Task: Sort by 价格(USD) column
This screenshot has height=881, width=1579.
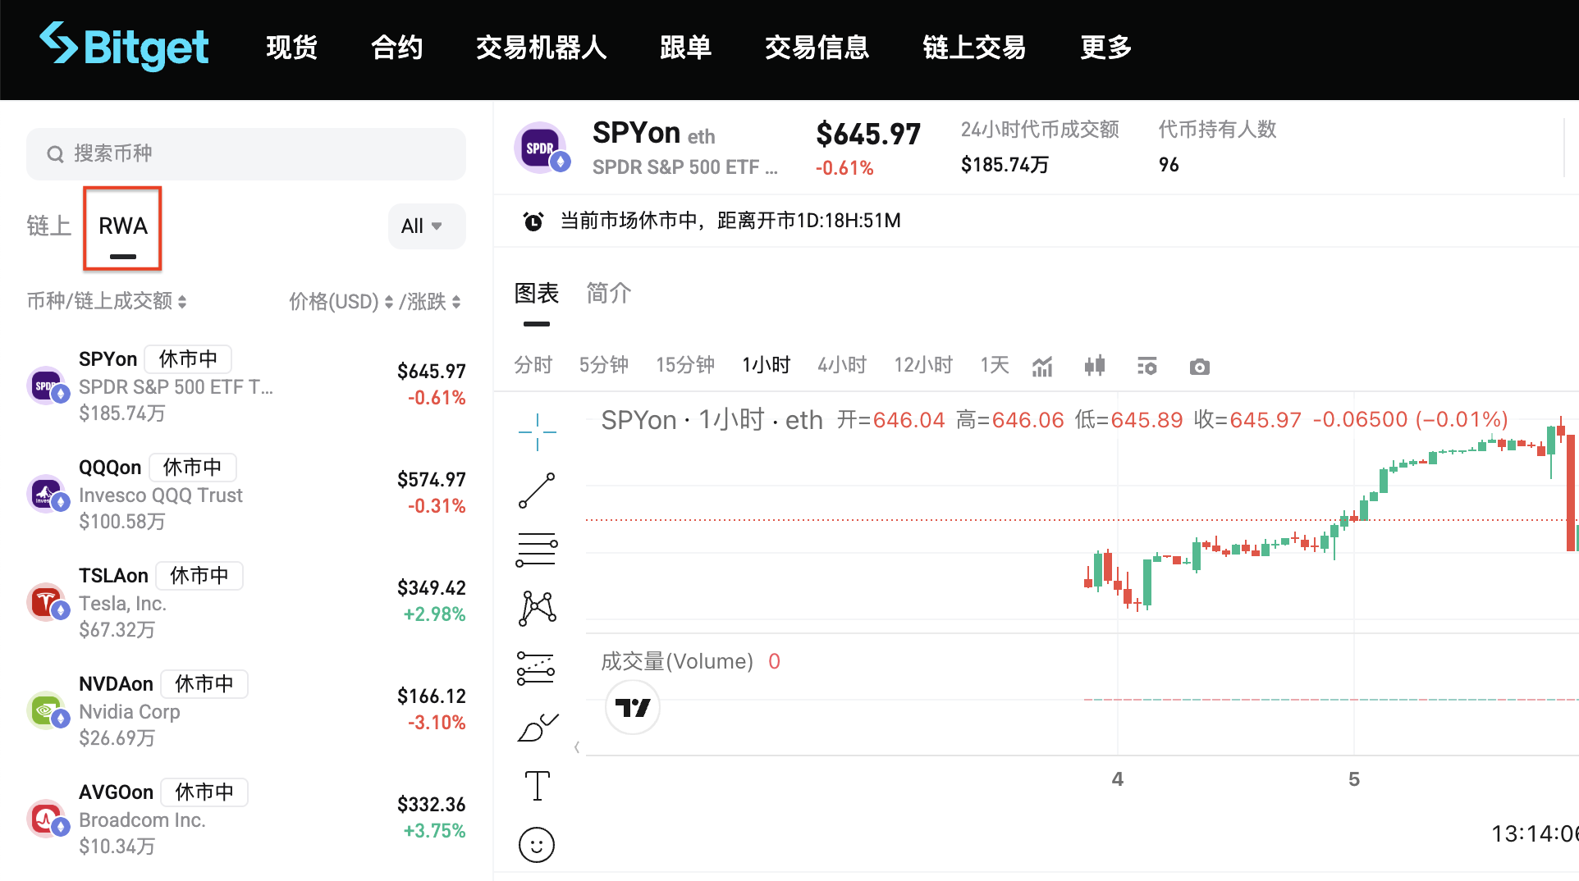Action: 341,302
